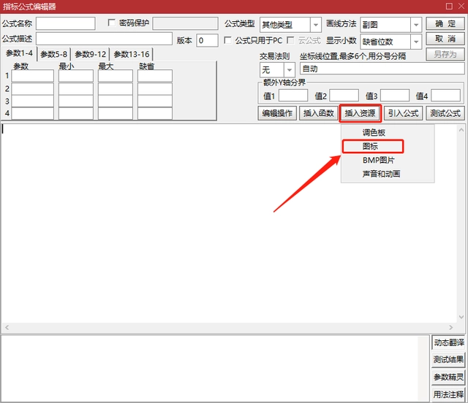Select 调色板 from the menu
Screen dimensions: 468x403
(388, 132)
